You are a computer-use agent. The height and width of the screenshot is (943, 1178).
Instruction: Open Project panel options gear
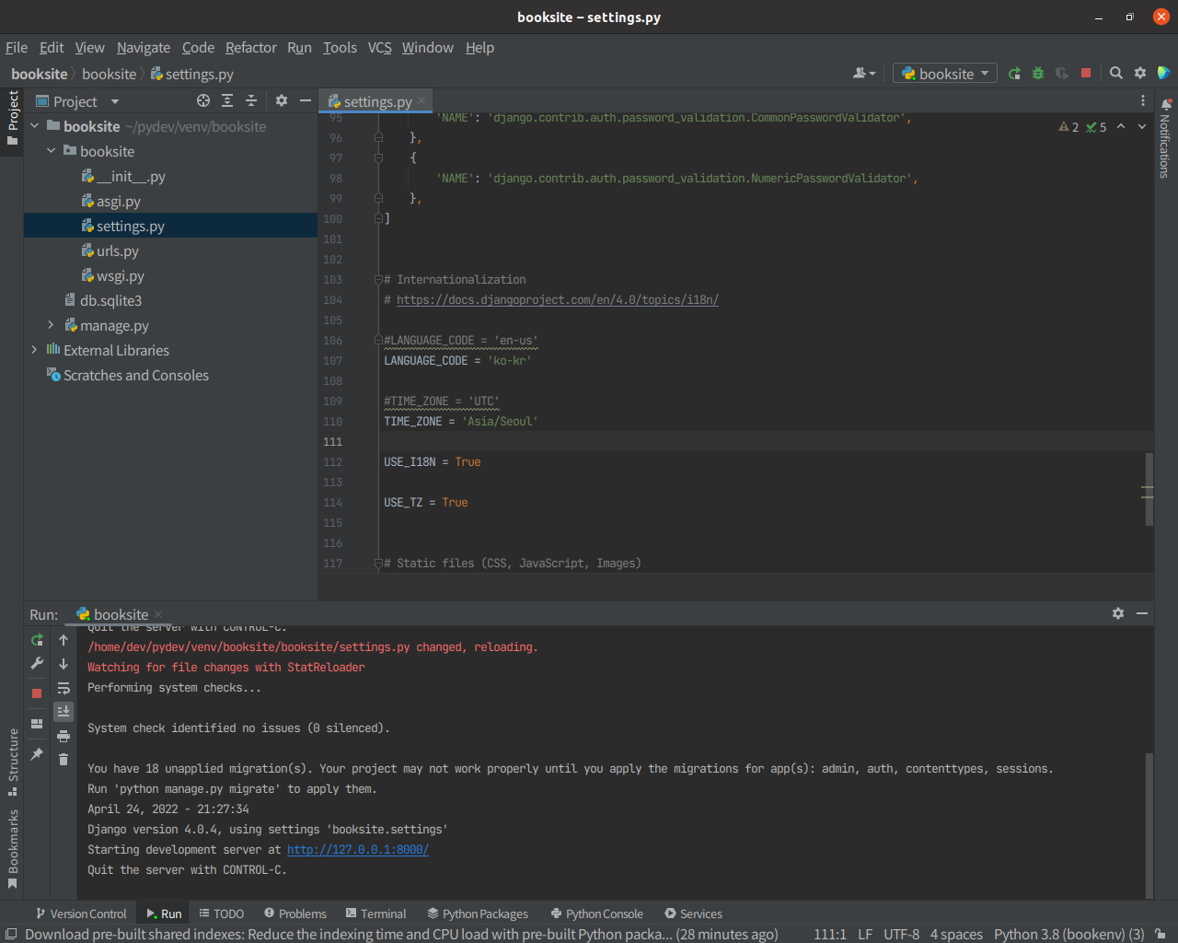point(282,100)
